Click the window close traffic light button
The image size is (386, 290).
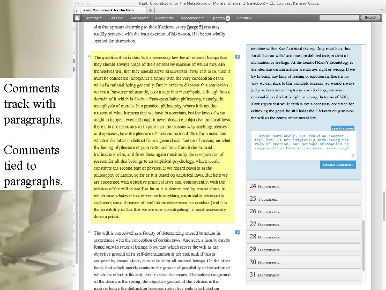point(77,3)
